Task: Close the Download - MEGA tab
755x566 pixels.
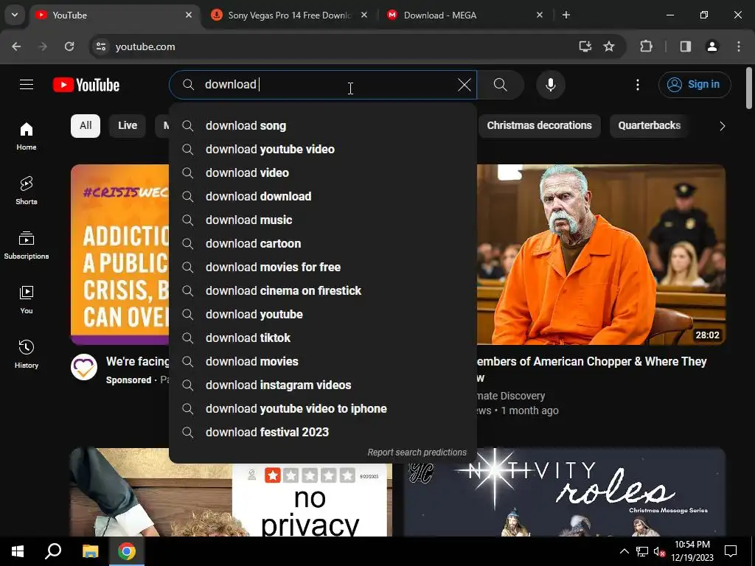Action: coord(539,15)
